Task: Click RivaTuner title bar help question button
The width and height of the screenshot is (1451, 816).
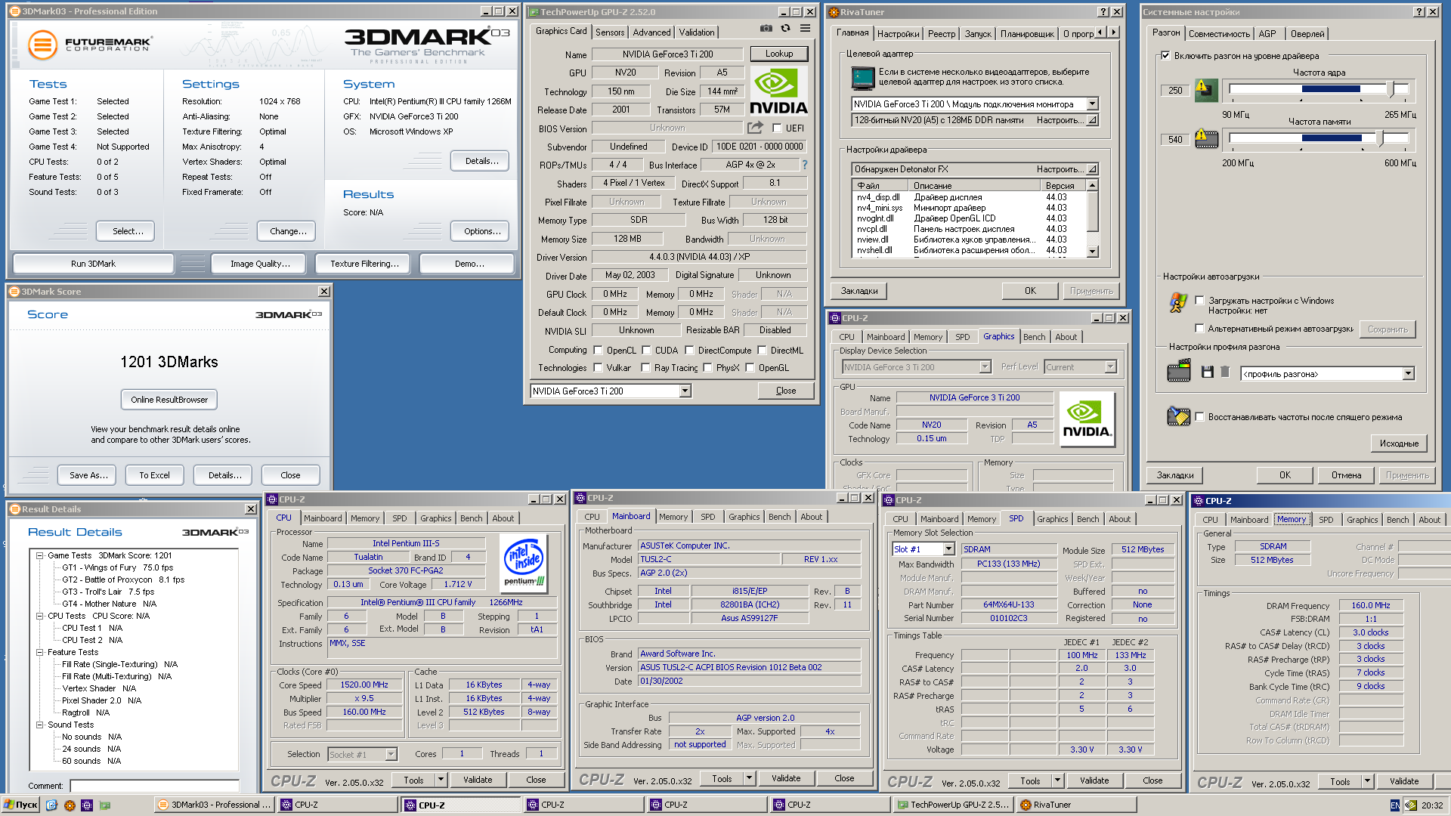Action: point(1103,12)
